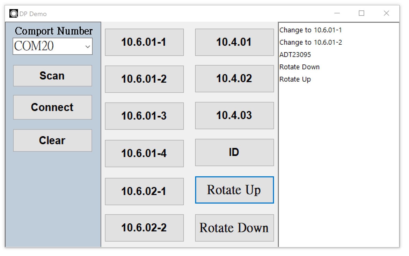Click the Connect button

pos(53,107)
